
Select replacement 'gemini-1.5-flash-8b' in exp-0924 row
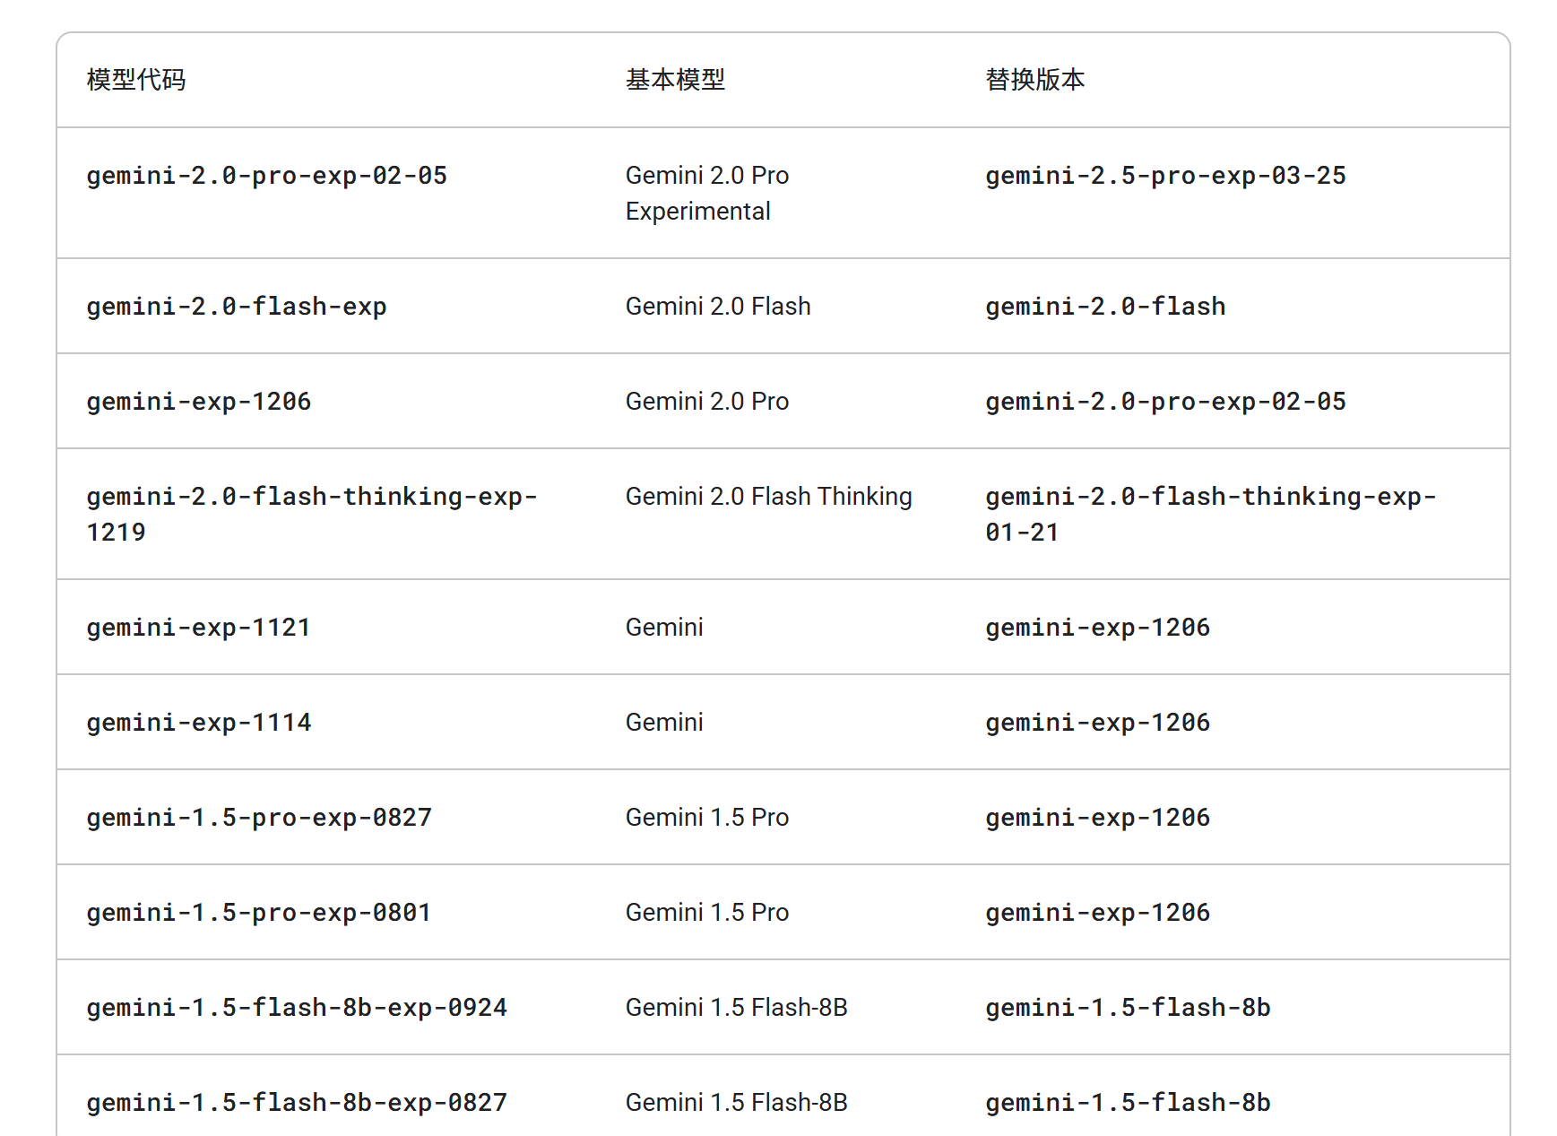[x=1129, y=1008]
